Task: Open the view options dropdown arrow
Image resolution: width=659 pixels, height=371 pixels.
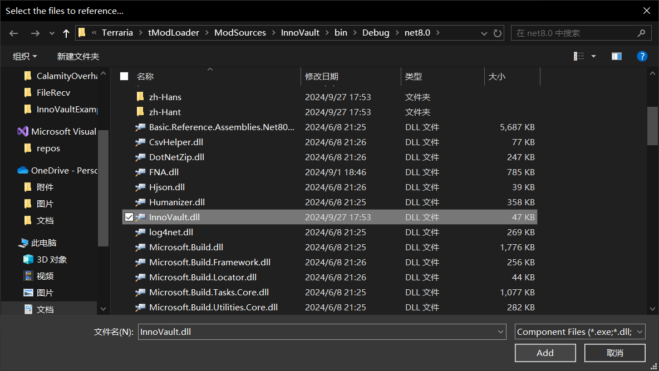Action: pos(593,56)
